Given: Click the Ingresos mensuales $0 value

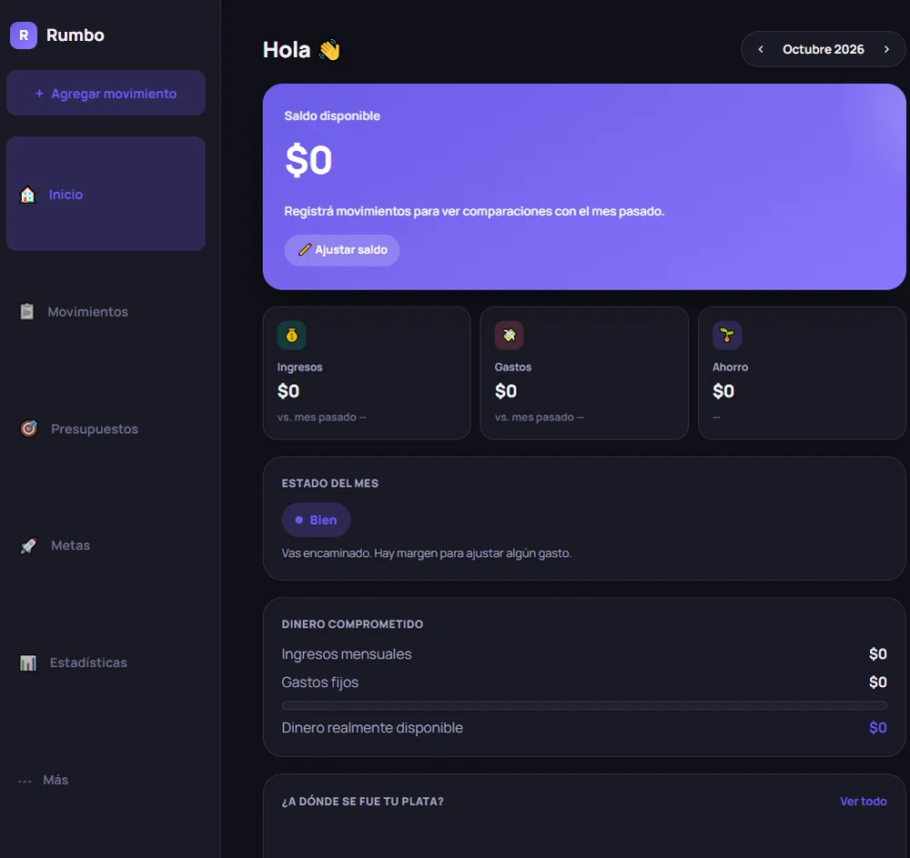Looking at the screenshot, I should click(877, 654).
